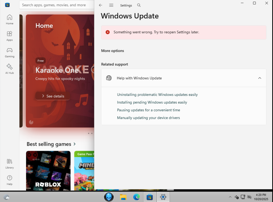
Task: Click the Free badge on the banner
Action: 41,61
